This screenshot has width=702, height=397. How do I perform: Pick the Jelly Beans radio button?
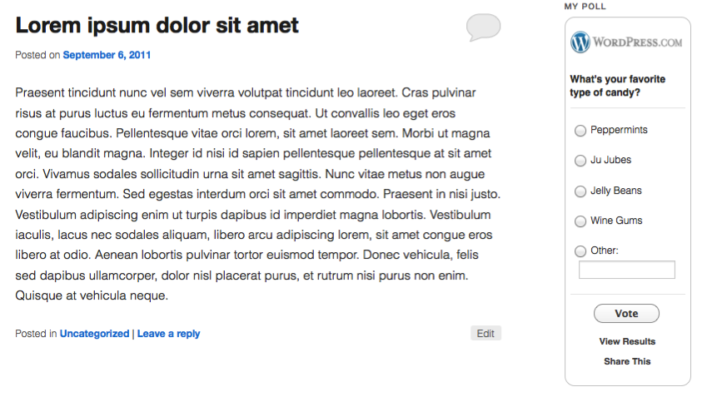coord(580,191)
